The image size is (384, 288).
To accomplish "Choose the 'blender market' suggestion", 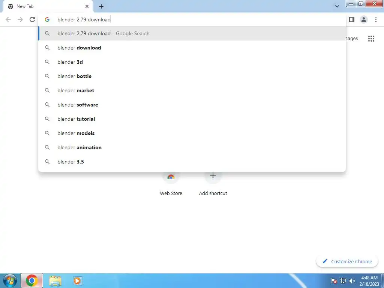I will click(x=192, y=90).
